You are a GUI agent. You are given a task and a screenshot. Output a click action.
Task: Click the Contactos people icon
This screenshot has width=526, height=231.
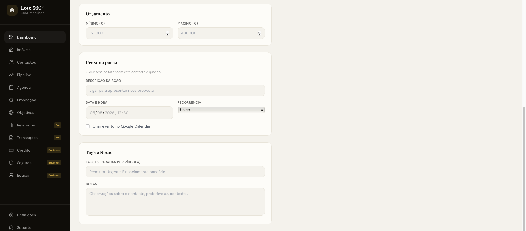coord(11,62)
